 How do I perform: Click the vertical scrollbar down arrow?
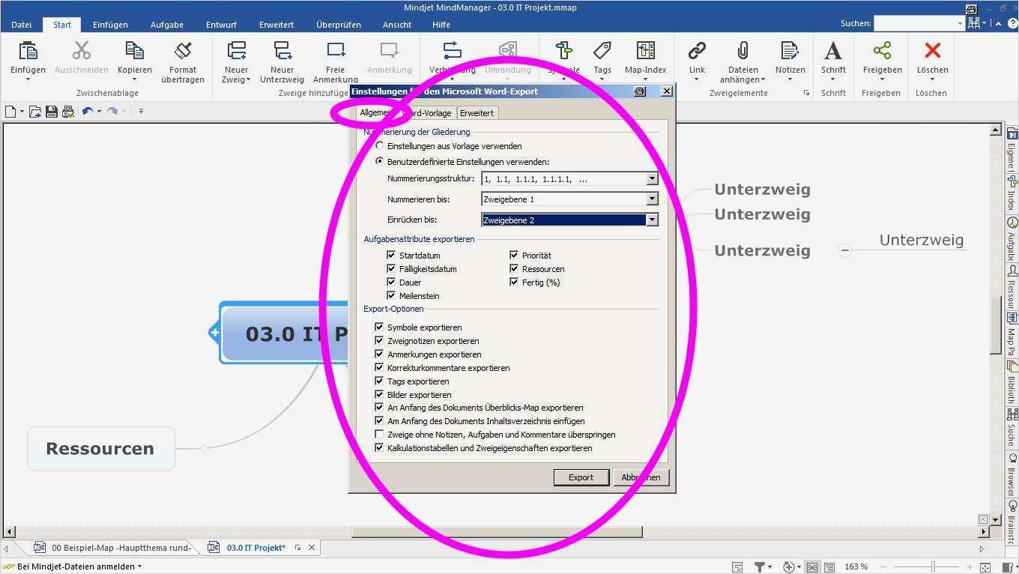pos(996,519)
